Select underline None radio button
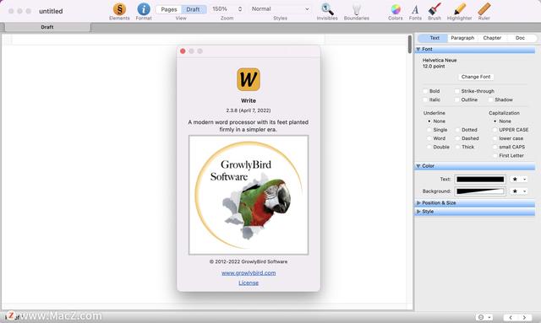Screen dimensions: 541x323 (x=429, y=121)
